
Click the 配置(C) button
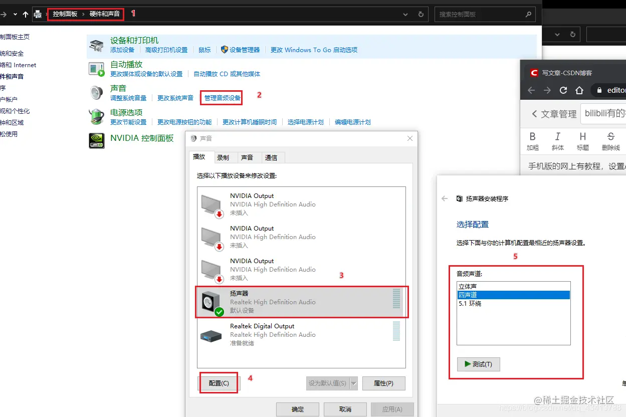[219, 383]
